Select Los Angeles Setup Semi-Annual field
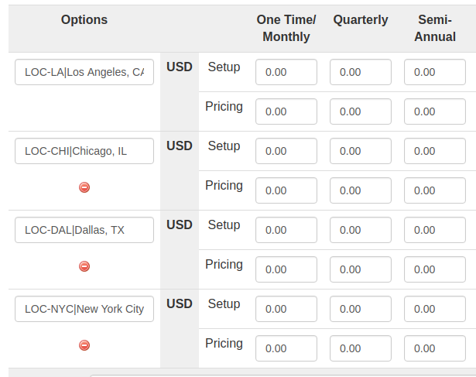Image resolution: width=476 pixels, height=377 pixels. coord(434,72)
